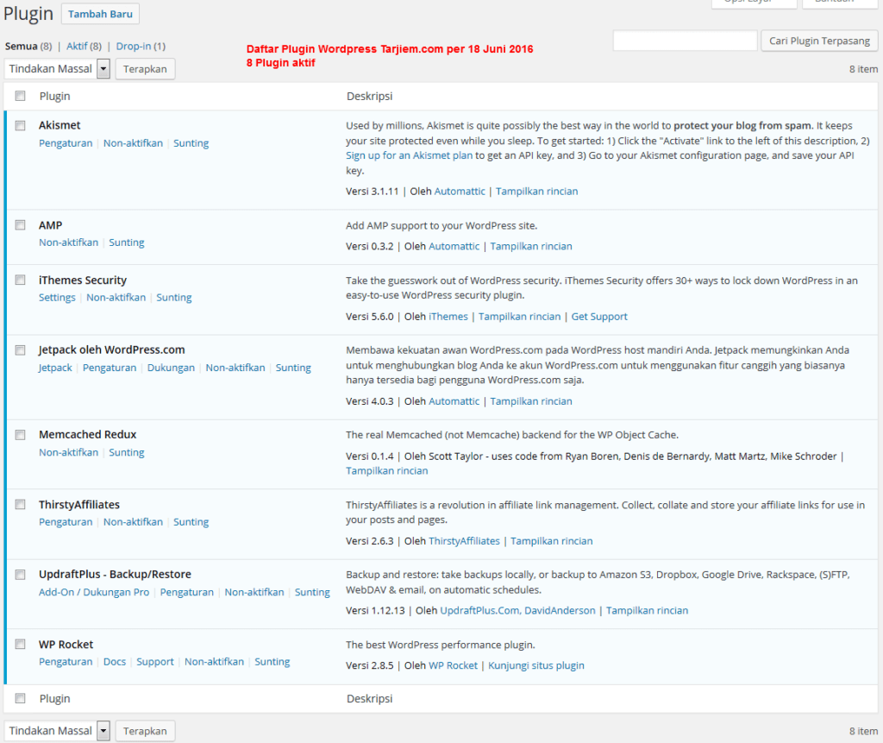Open iThemes author link
Screen dimensions: 883x743
pos(448,317)
